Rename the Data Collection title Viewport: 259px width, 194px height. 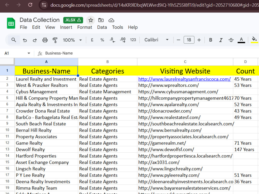[39, 20]
